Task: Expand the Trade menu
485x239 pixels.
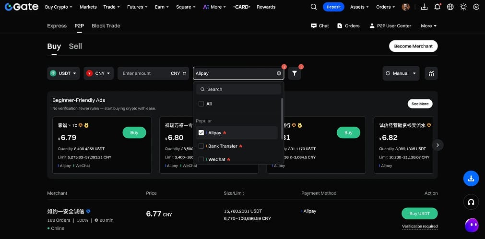Action: click(111, 7)
